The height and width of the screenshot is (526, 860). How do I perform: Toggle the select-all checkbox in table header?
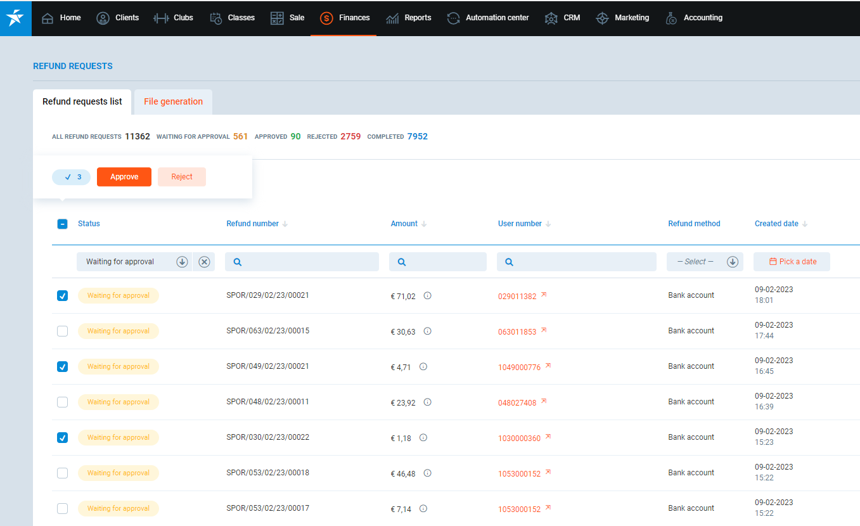[62, 224]
